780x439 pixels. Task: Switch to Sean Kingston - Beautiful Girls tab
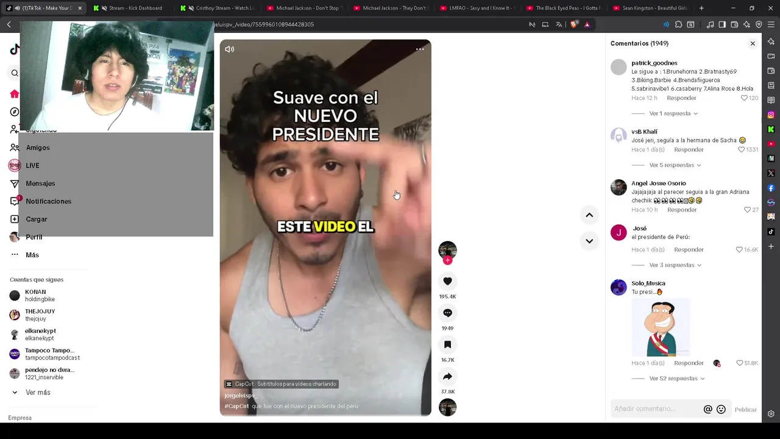tap(651, 8)
